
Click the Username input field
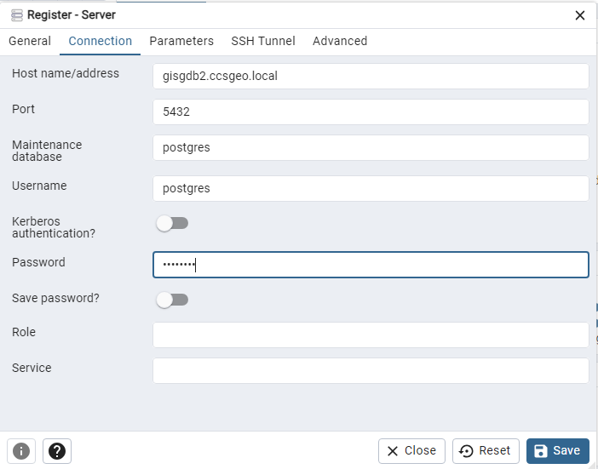point(371,189)
